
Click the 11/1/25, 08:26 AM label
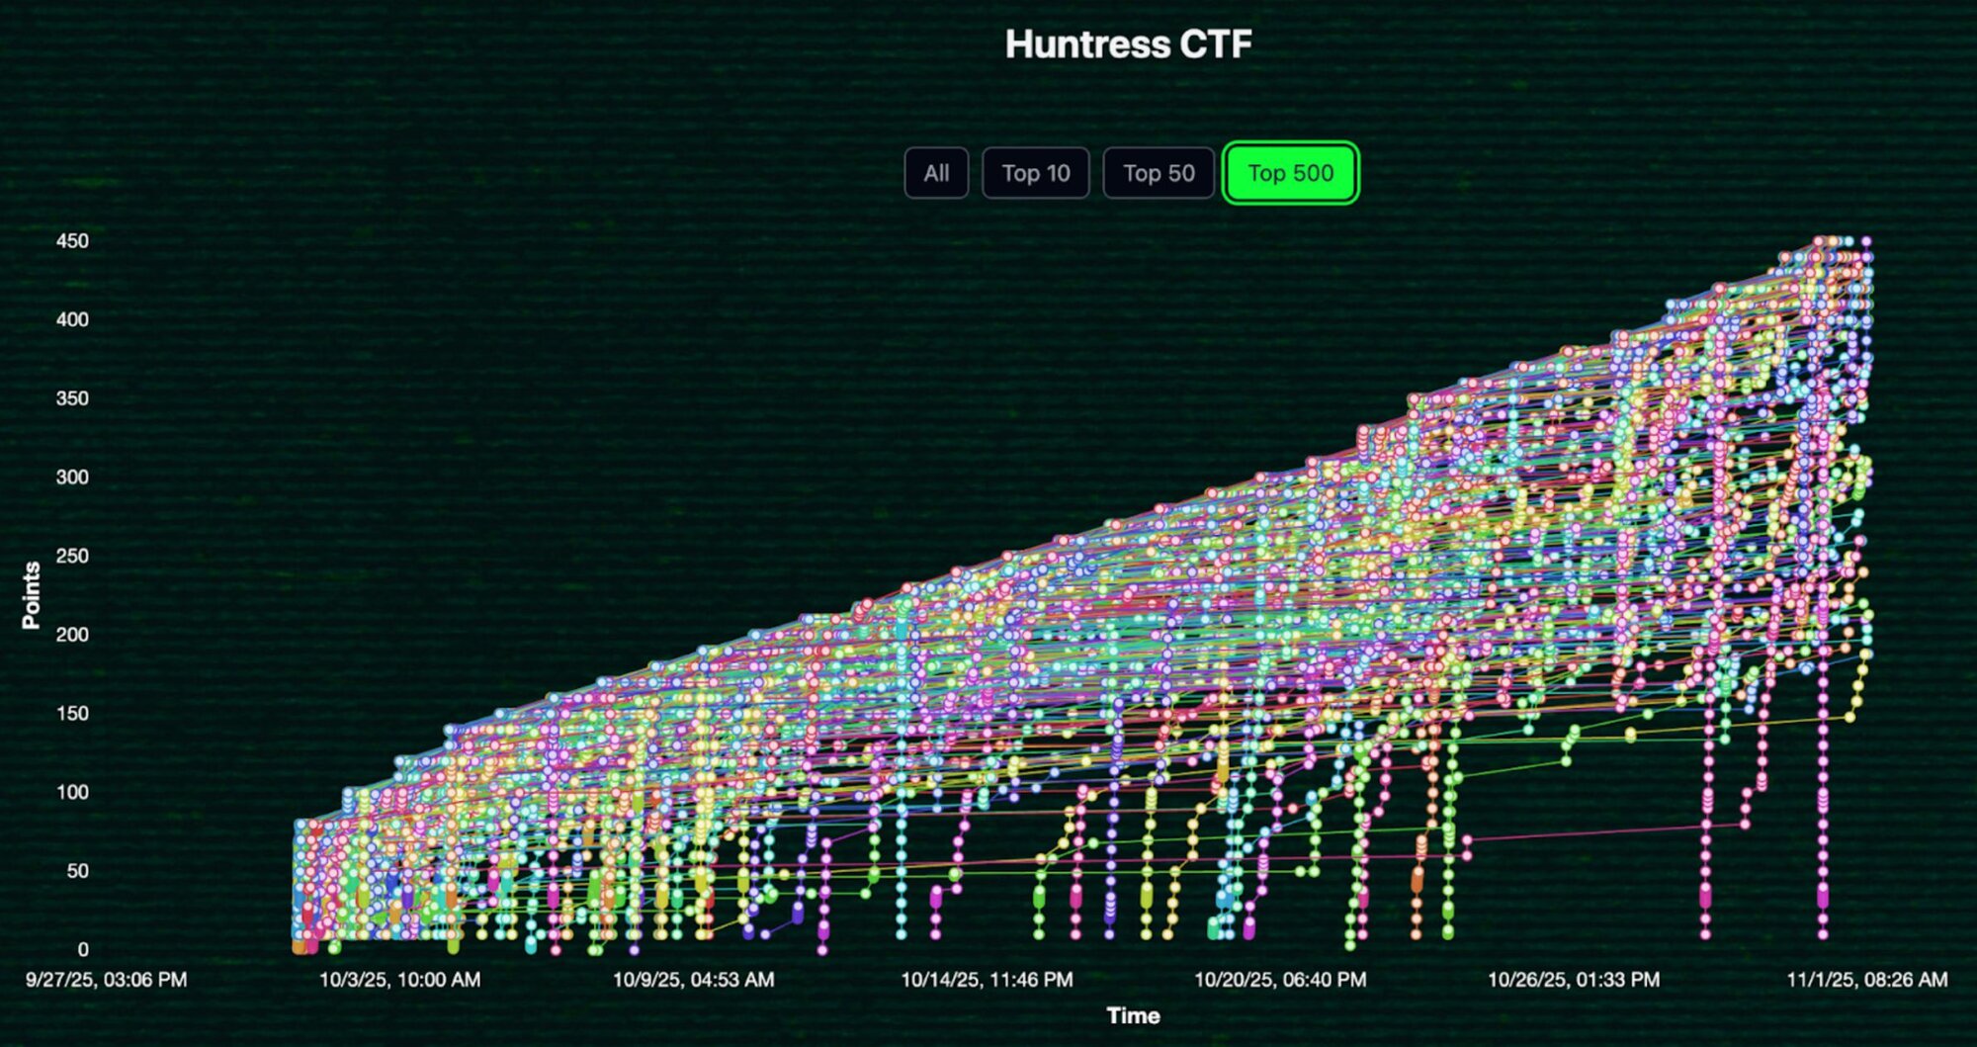point(1866,980)
